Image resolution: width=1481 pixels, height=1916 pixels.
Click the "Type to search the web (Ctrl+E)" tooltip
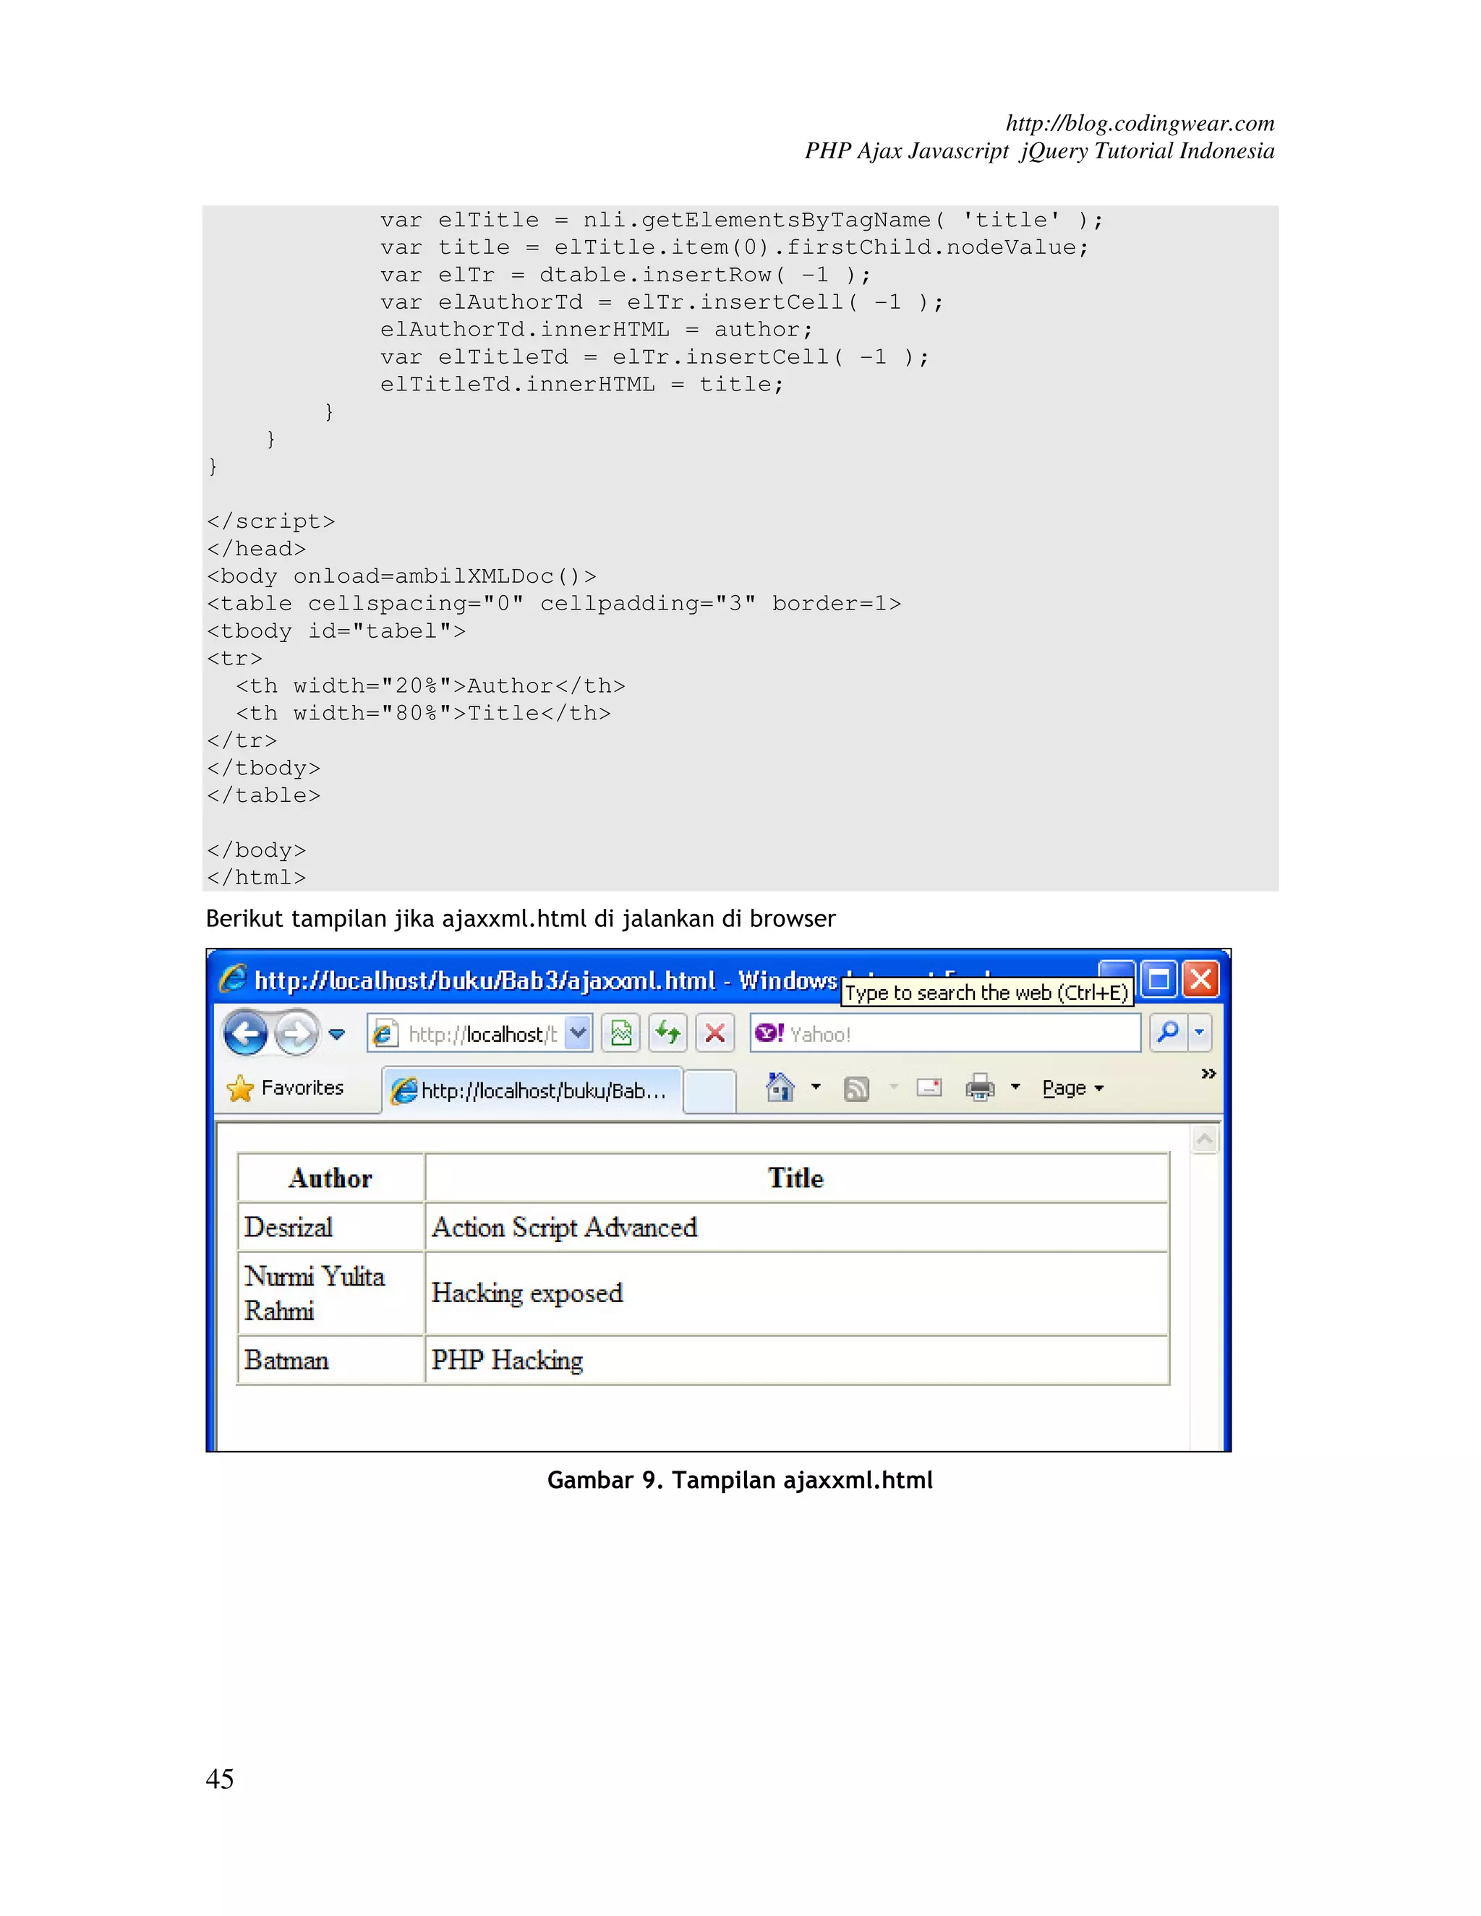pyautogui.click(x=987, y=992)
